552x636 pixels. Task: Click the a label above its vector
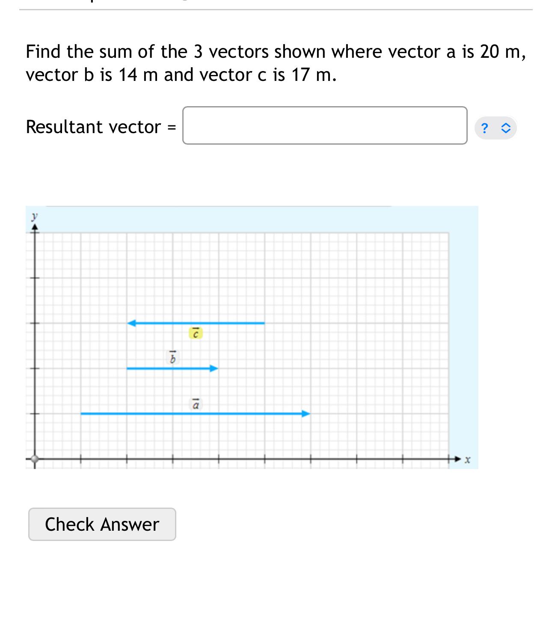[196, 404]
